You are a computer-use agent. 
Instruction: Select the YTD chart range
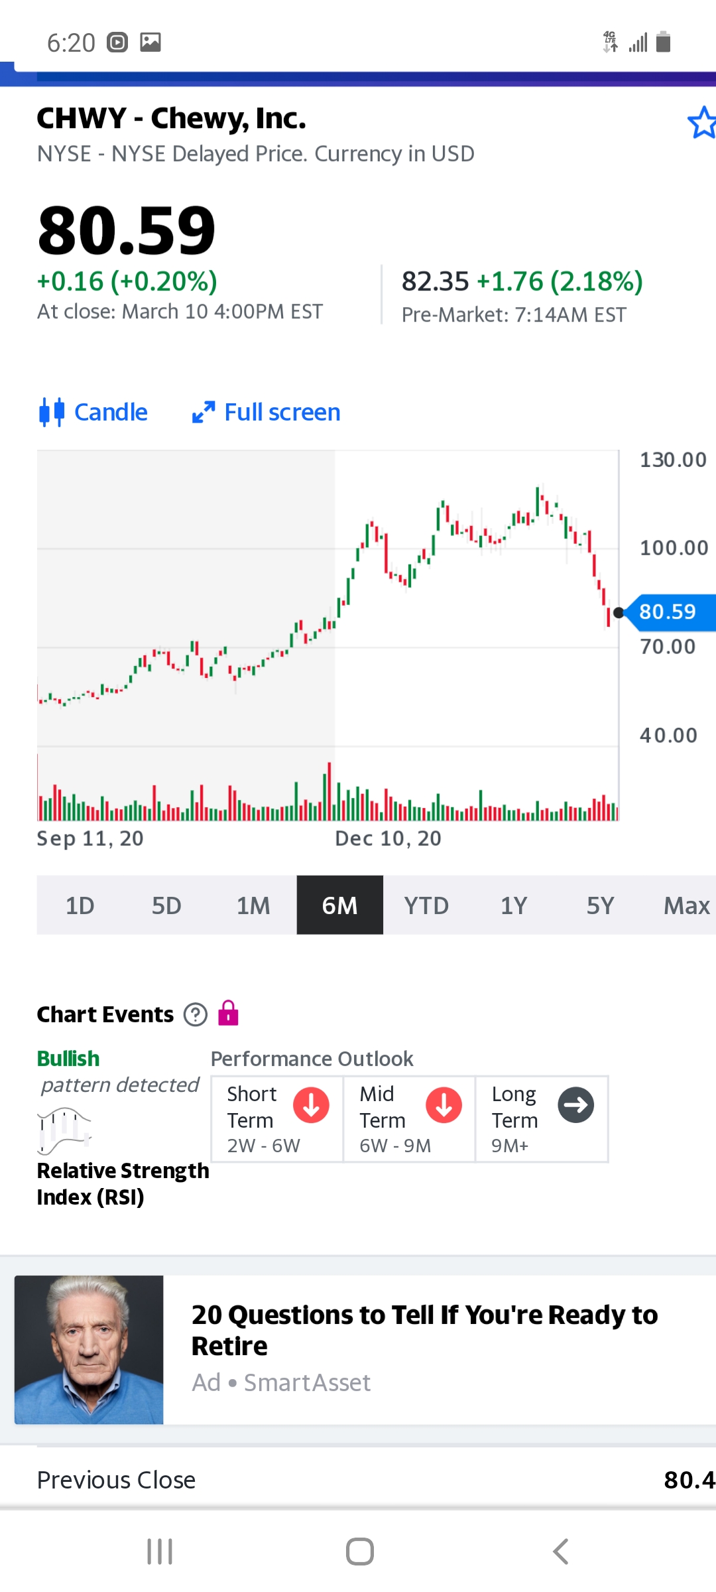point(426,905)
